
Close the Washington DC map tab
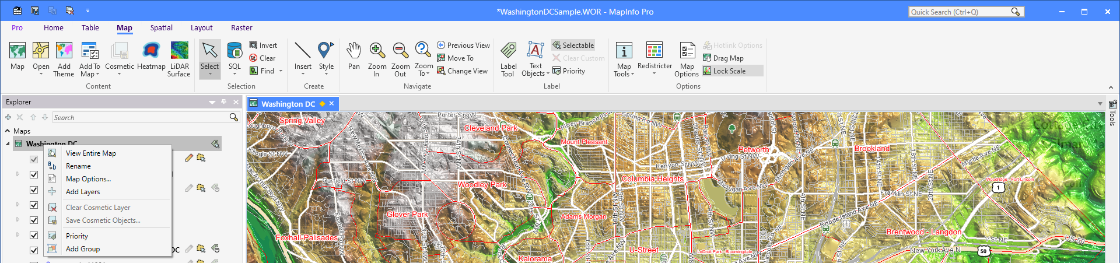[x=331, y=104]
